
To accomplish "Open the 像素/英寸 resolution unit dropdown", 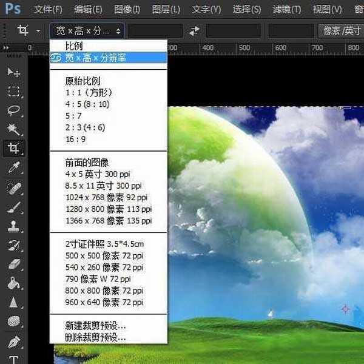I will [340, 30].
